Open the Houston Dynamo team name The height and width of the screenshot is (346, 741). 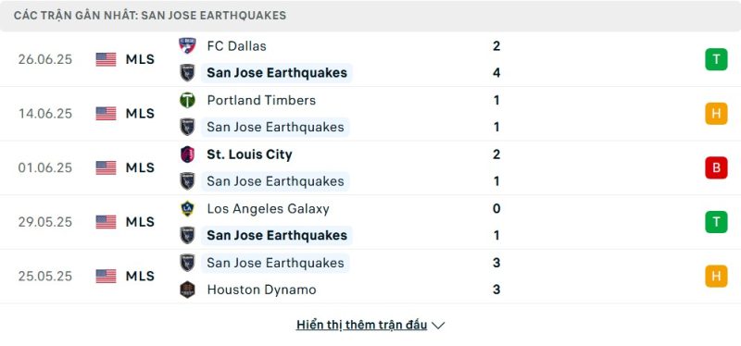[261, 290]
